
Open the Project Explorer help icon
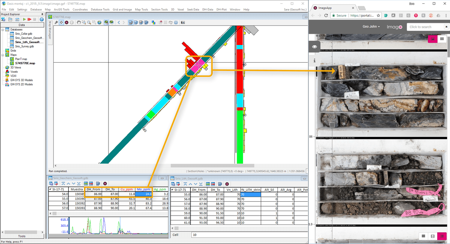coord(42,19)
